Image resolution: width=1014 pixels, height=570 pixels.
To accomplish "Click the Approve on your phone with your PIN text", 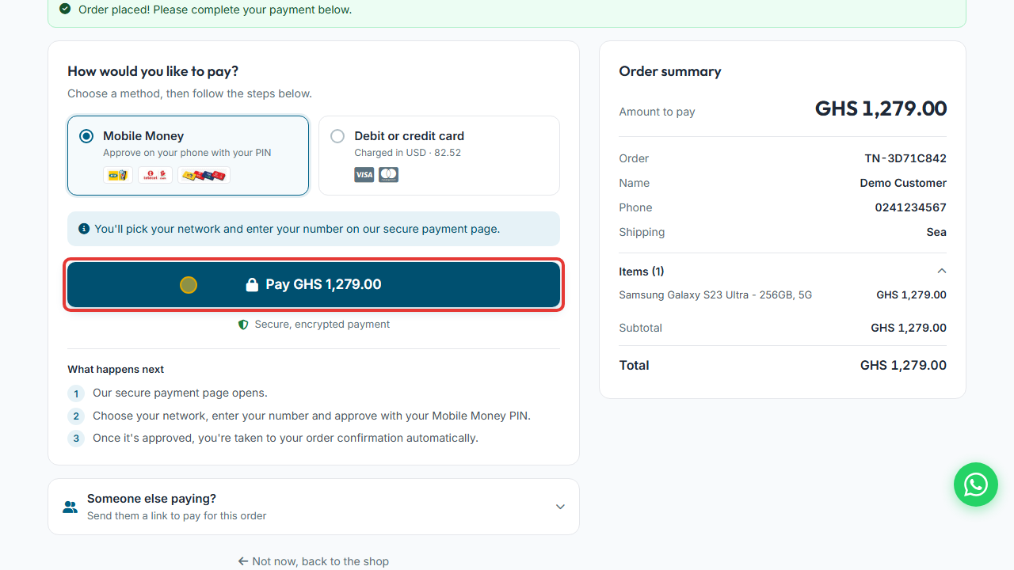I will (x=187, y=153).
